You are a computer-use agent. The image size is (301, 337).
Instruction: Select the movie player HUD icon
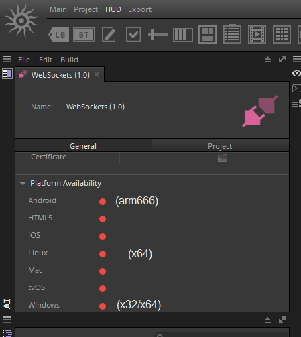point(257,35)
